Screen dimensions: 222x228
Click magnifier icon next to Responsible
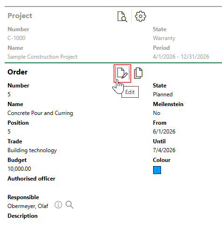click(x=69, y=205)
